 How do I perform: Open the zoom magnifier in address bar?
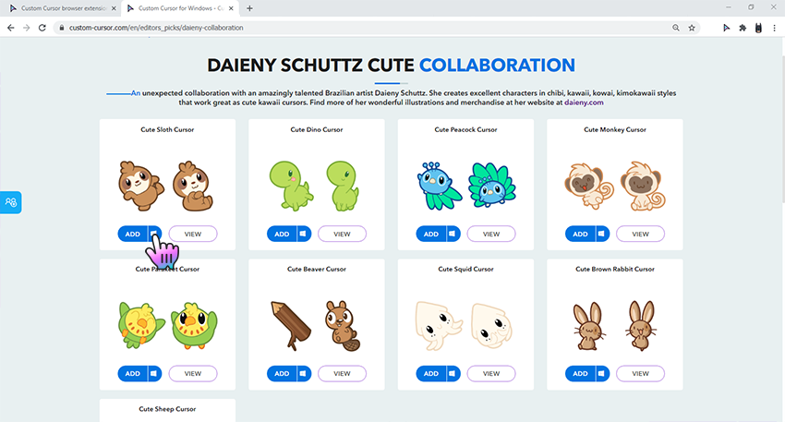(x=676, y=28)
